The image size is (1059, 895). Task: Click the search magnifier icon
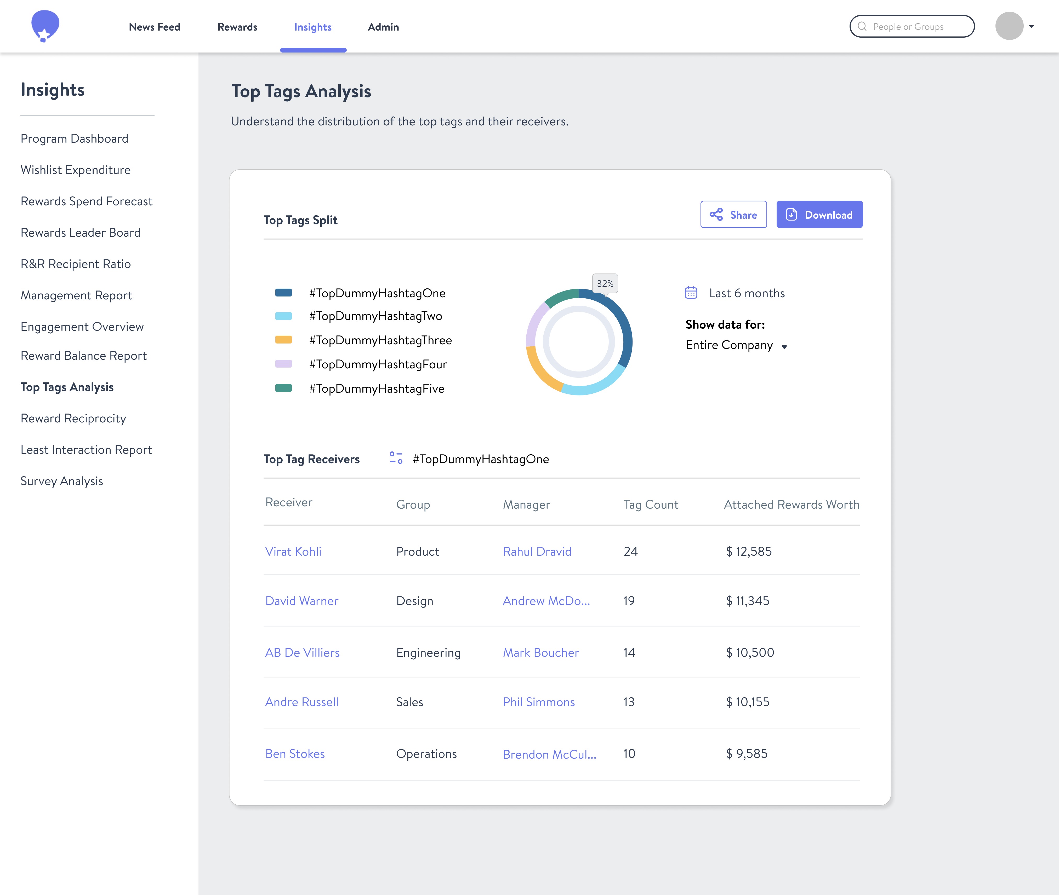(862, 26)
